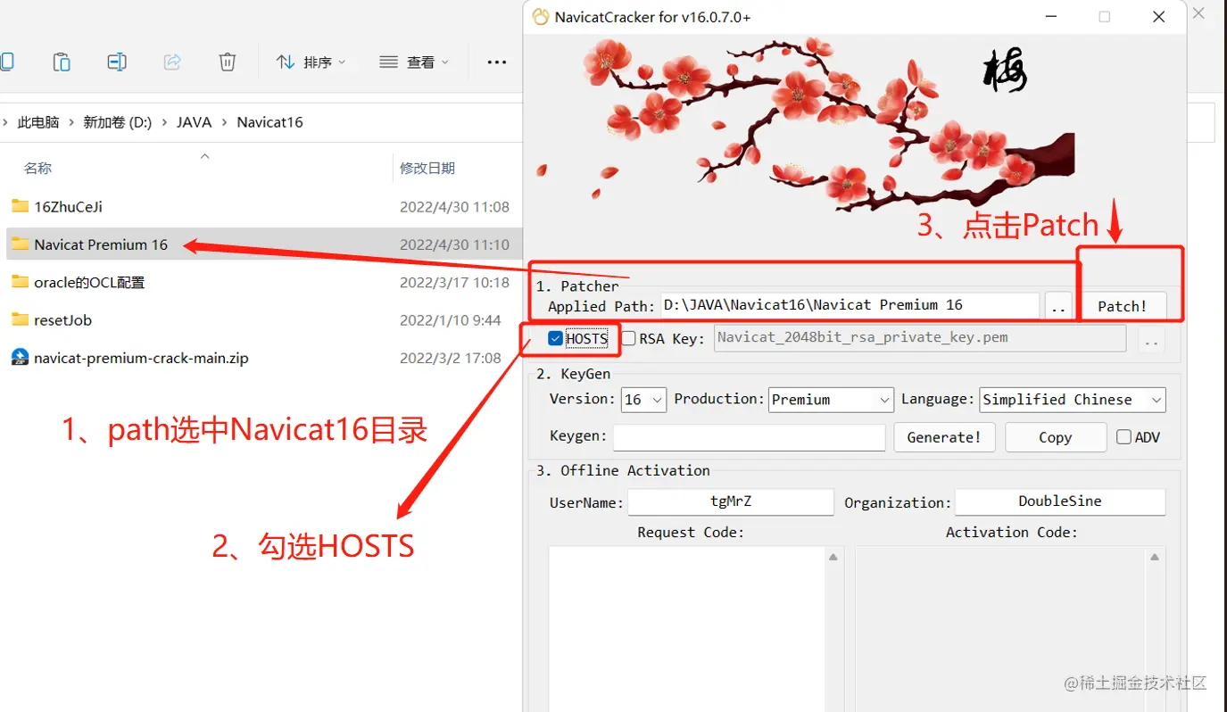Open the Production dropdown
The image size is (1227, 712).
pyautogui.click(x=831, y=400)
